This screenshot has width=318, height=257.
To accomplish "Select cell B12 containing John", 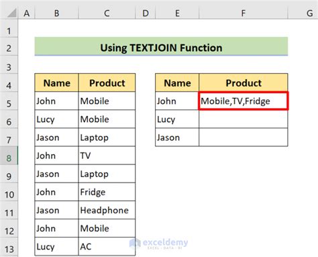I will (56, 228).
